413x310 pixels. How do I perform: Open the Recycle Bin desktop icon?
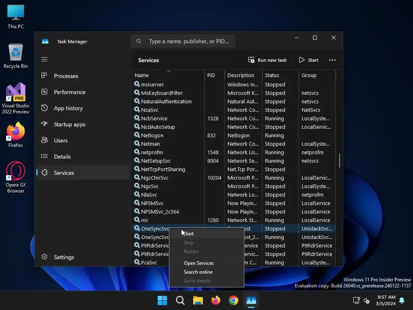[x=16, y=56]
